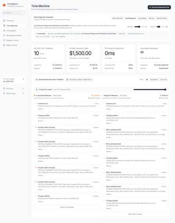
Task: Switch to Customer Ledger Transactions tab
Action: coord(79,79)
